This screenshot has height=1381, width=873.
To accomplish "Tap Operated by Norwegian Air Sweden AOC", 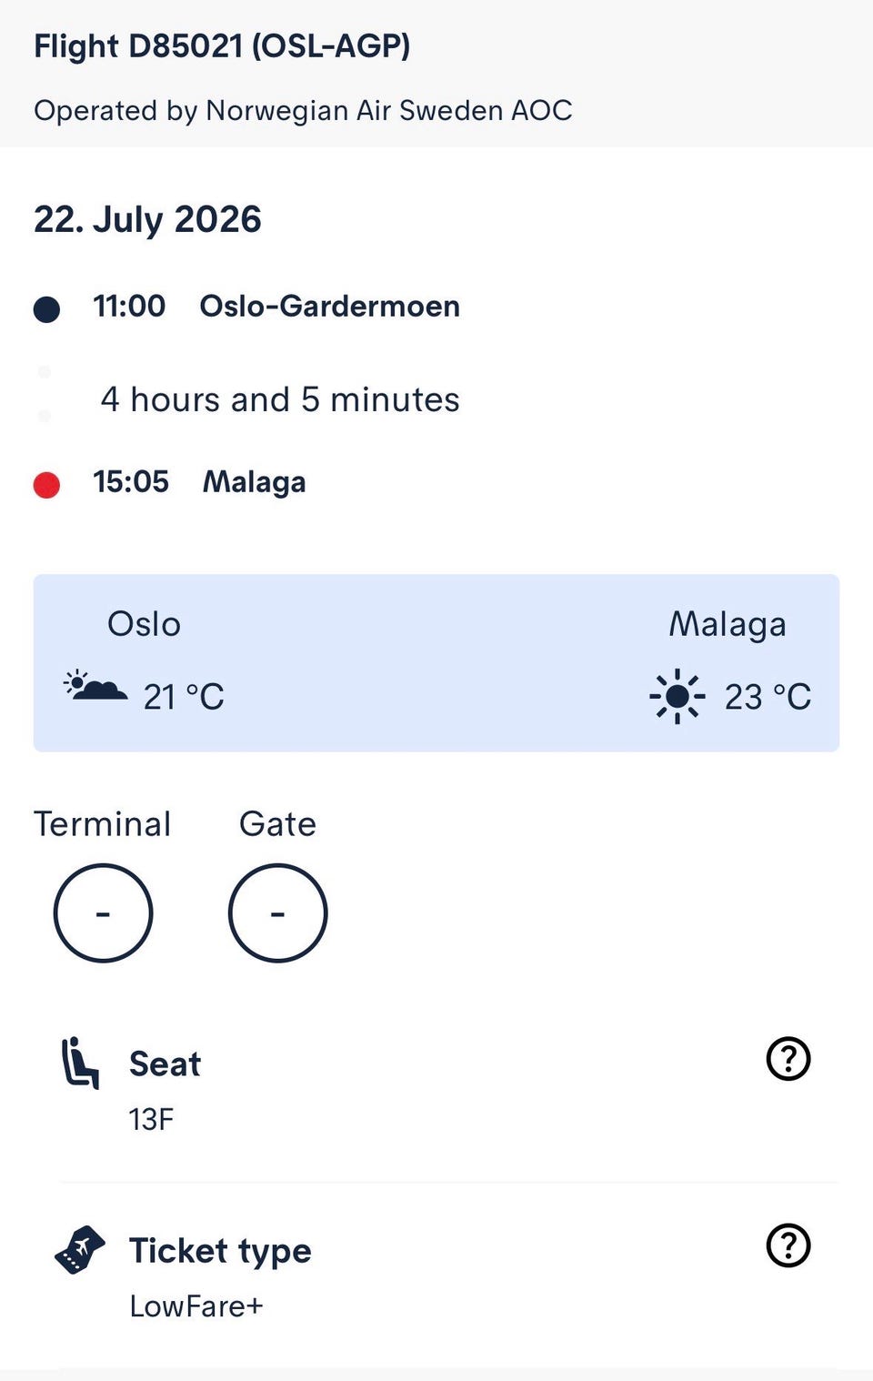I will [303, 110].
